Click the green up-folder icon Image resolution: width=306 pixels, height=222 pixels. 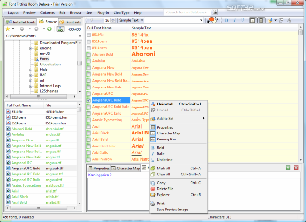tap(49, 29)
